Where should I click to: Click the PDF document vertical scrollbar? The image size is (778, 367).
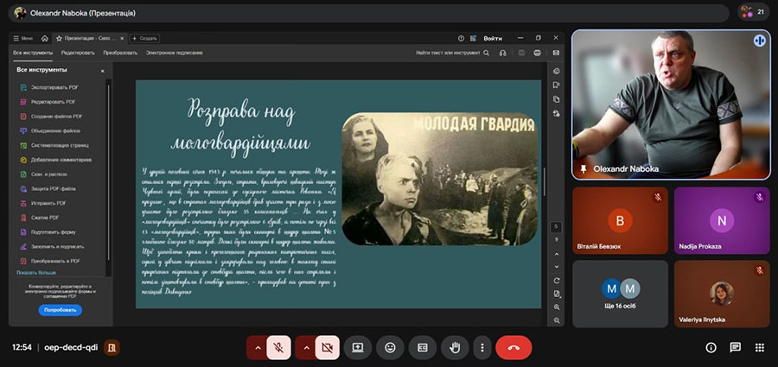pyautogui.click(x=544, y=181)
